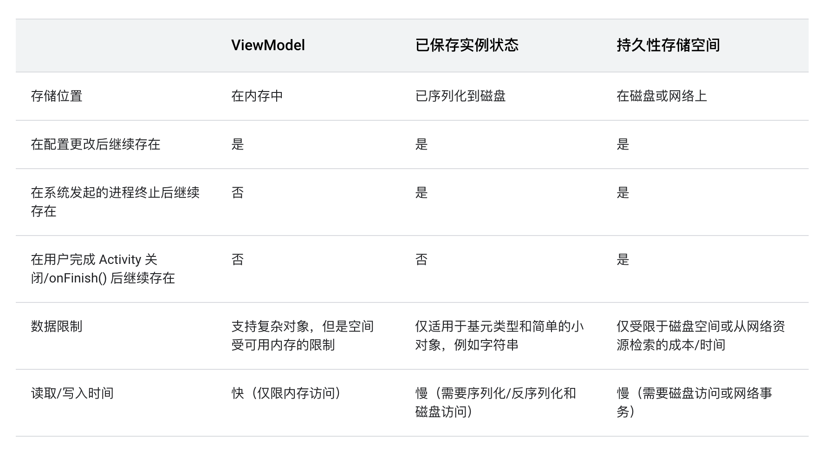Select the 存储位置 row label
Viewport: 830px width, 459px height.
(57, 96)
